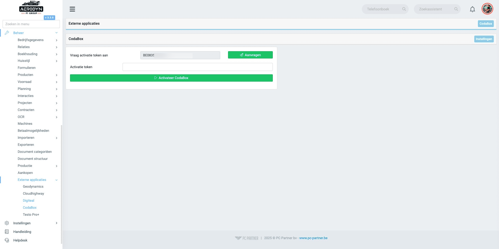Click the sidebar vertical scrollbar
499x249 pixels.
(61, 185)
